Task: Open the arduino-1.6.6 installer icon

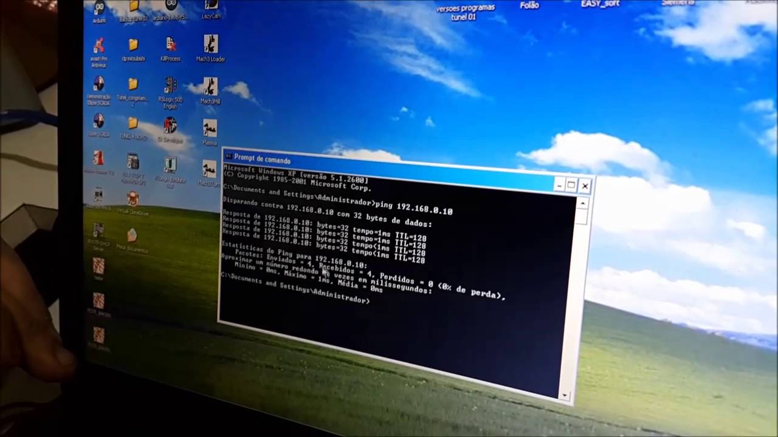Action: pos(171,11)
